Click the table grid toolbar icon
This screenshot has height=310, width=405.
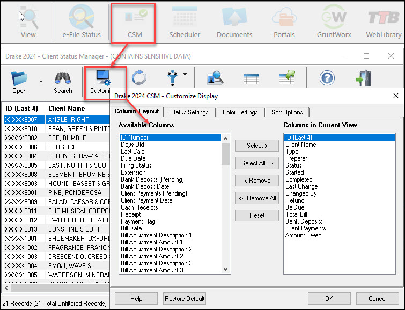click(251, 79)
